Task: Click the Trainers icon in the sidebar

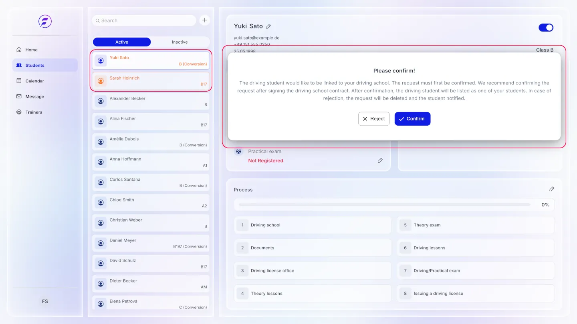Action: (x=19, y=112)
